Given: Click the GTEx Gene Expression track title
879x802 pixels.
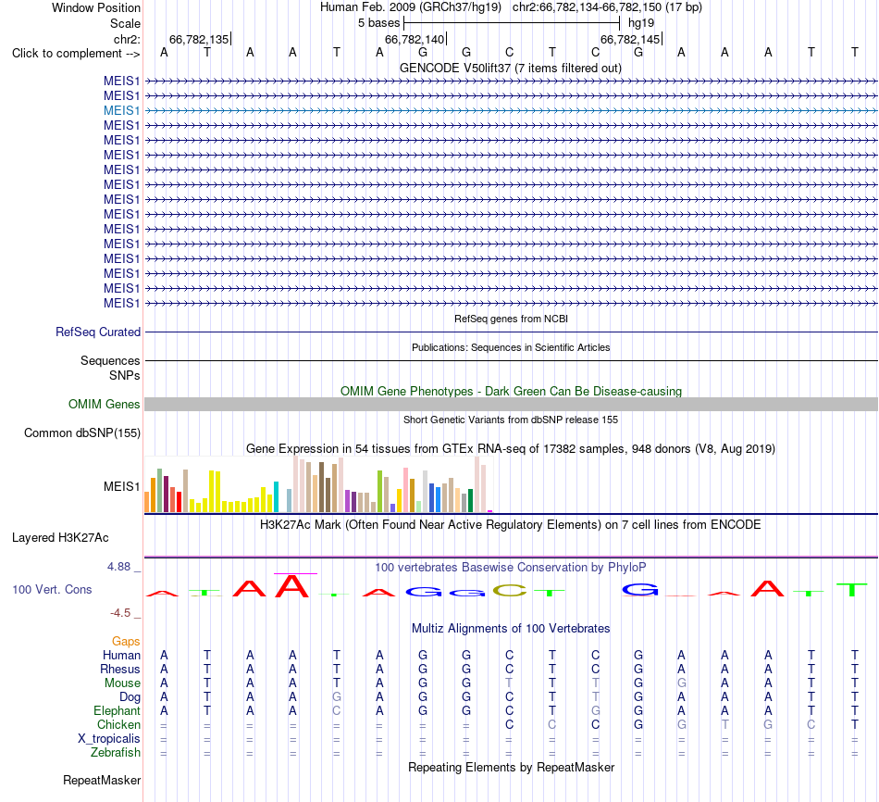Looking at the screenshot, I should pos(511,449).
